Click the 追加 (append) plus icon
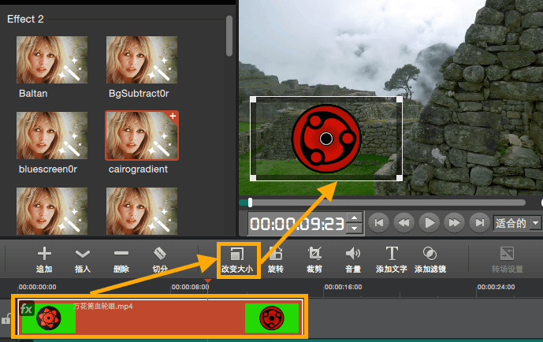The image size is (543, 342). (x=44, y=254)
